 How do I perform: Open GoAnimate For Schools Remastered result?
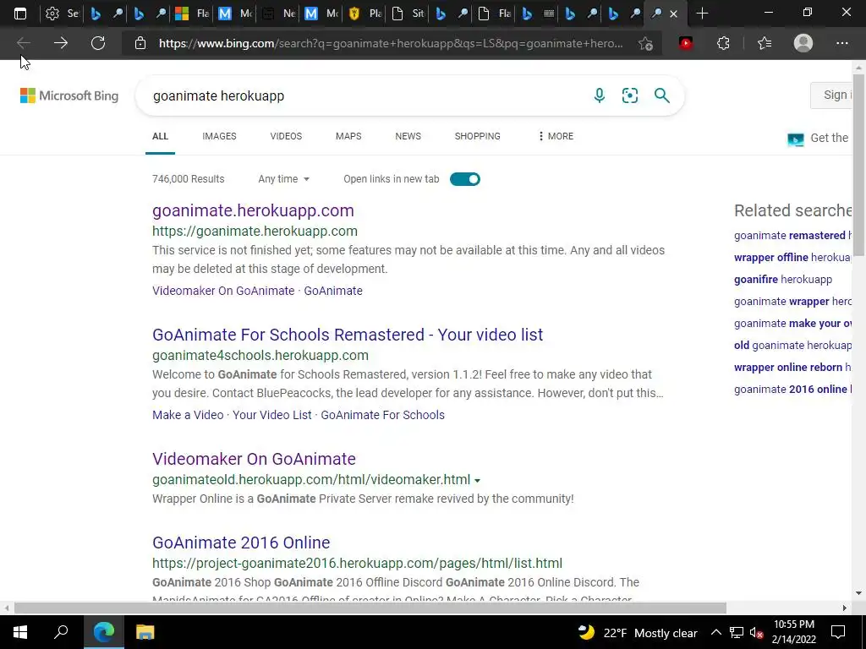(x=348, y=335)
